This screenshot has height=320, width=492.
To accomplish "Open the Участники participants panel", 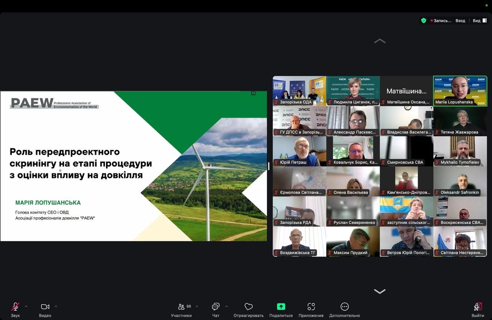I will (181, 307).
